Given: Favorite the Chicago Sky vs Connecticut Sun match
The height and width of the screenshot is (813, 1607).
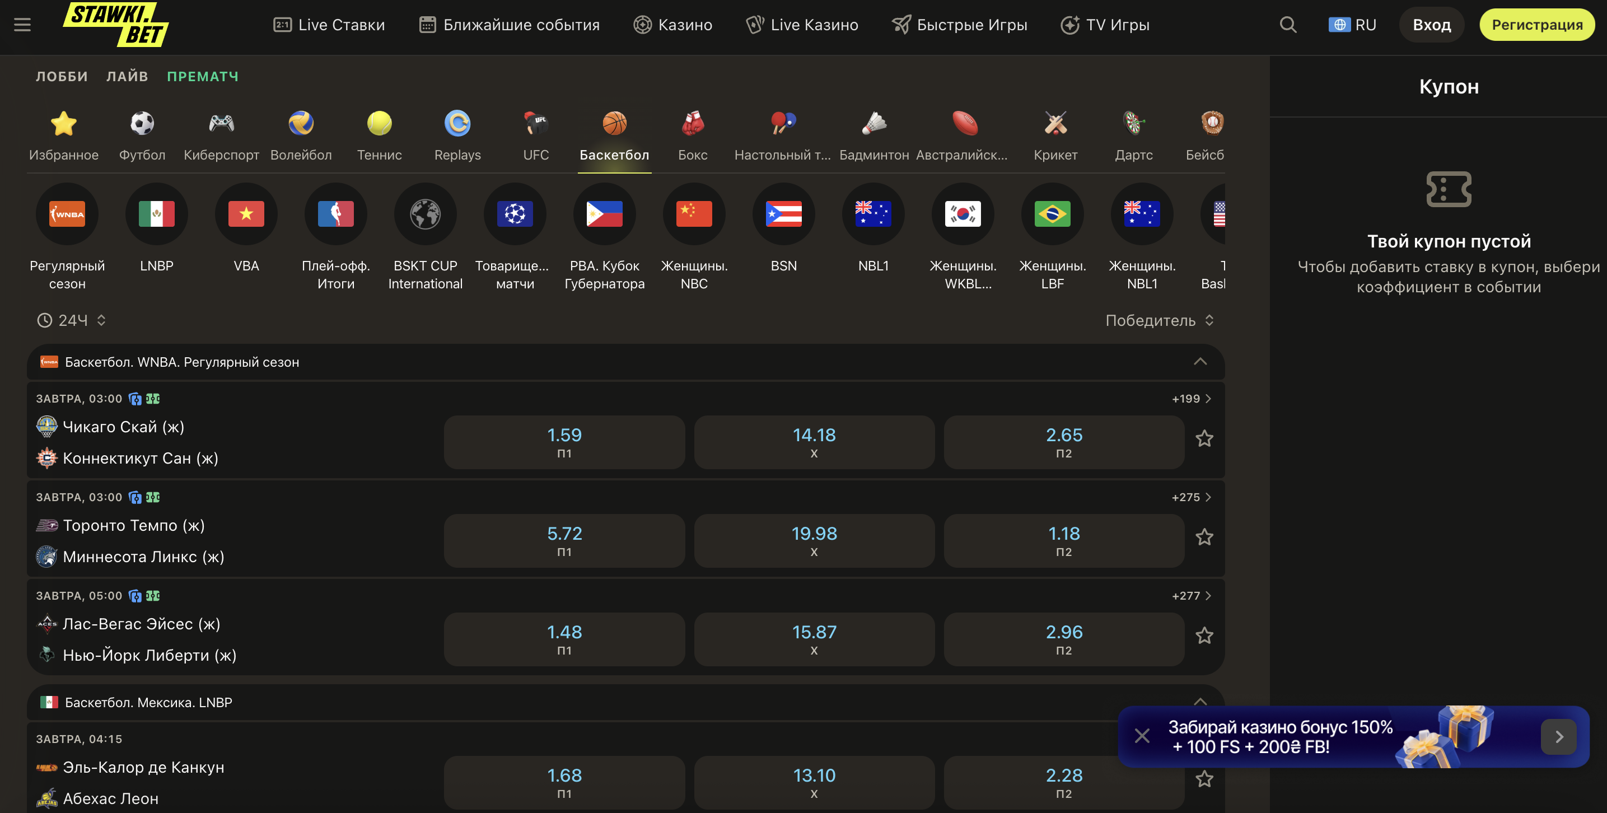Looking at the screenshot, I should tap(1204, 438).
